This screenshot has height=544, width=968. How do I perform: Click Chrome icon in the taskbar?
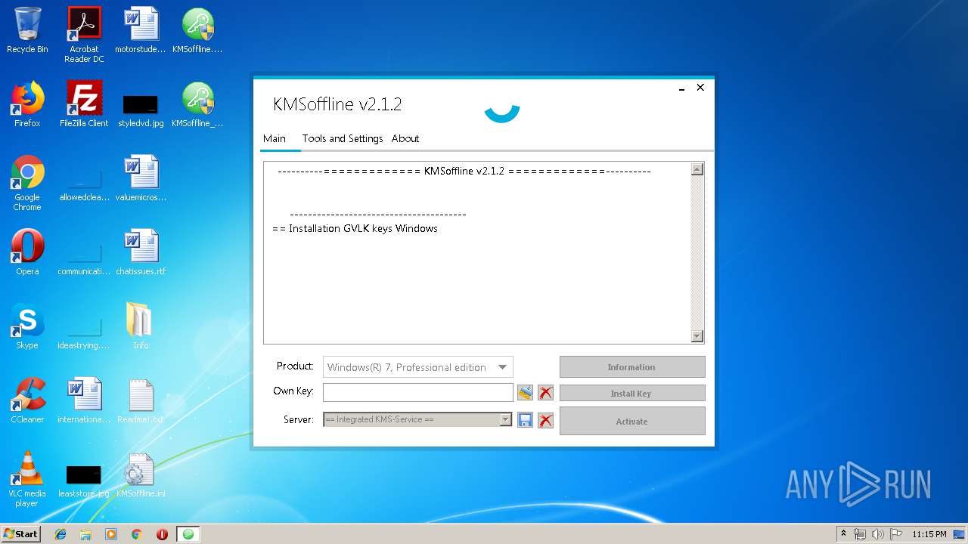coord(136,534)
